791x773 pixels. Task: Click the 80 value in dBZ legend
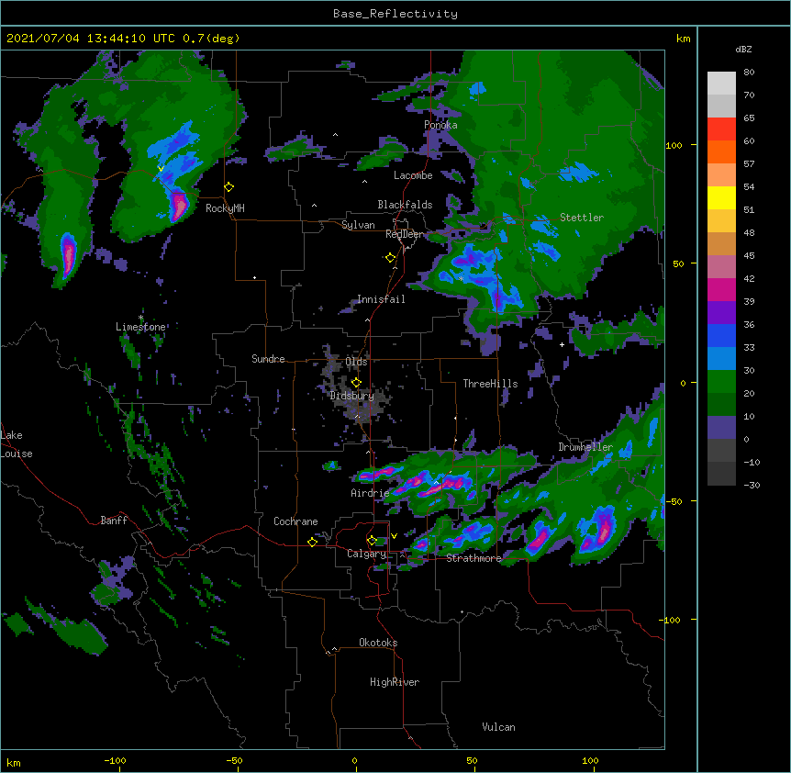(x=749, y=73)
